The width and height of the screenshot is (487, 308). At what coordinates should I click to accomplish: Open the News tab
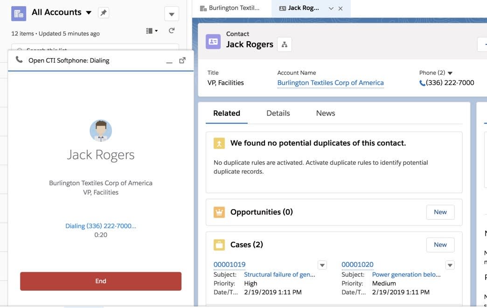tap(326, 113)
